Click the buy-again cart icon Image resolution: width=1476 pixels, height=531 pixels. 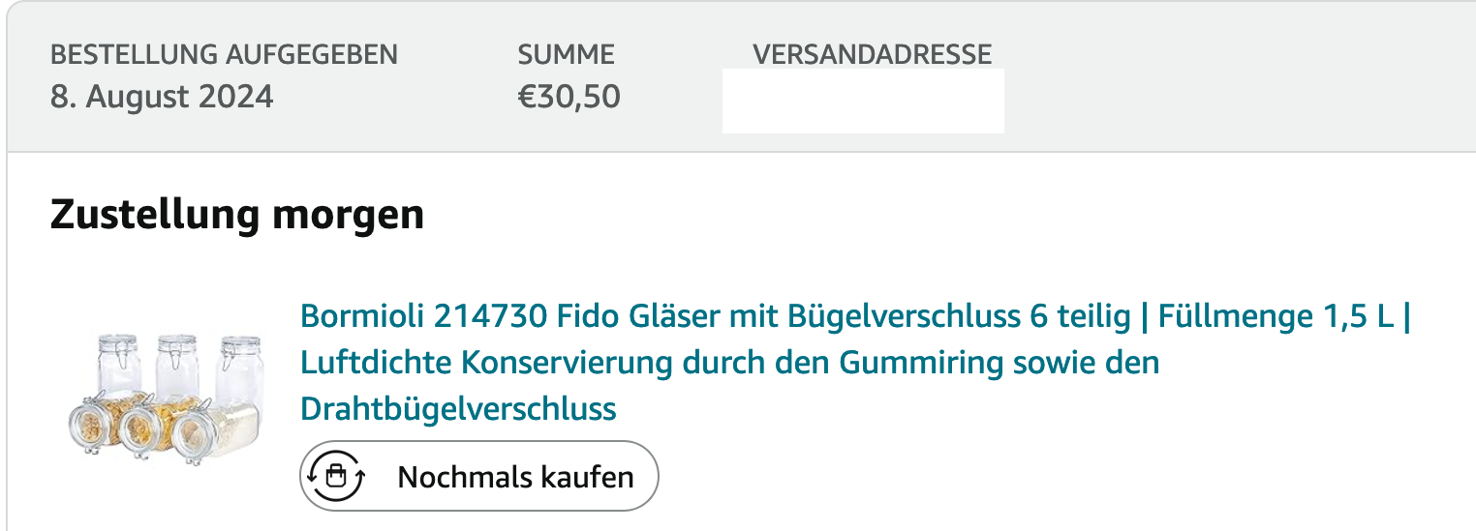coord(335,476)
